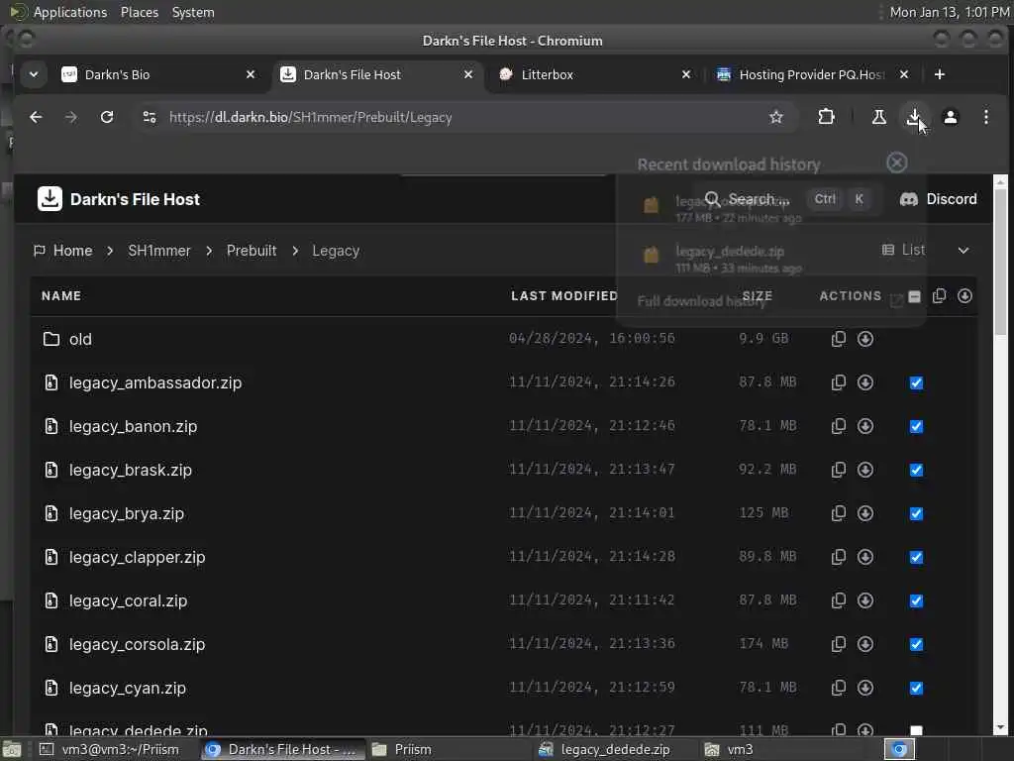1014x761 pixels.
Task: Uncheck legacy_banon.zip checkbox
Action: 916,426
